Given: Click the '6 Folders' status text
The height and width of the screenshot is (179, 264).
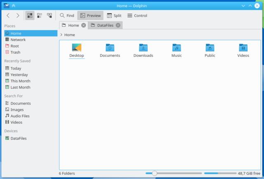Looking at the screenshot, I should point(67,174).
